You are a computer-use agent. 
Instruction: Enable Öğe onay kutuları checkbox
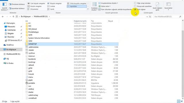135,3
